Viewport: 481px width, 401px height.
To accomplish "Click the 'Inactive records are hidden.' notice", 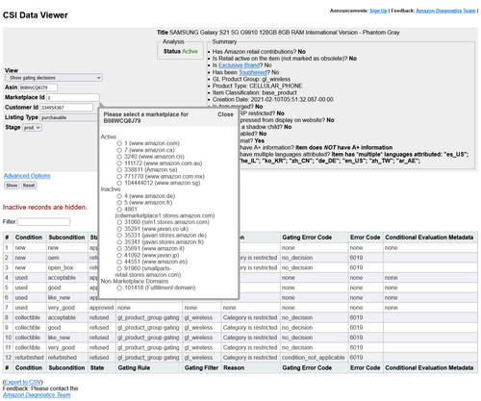I will click(45, 207).
